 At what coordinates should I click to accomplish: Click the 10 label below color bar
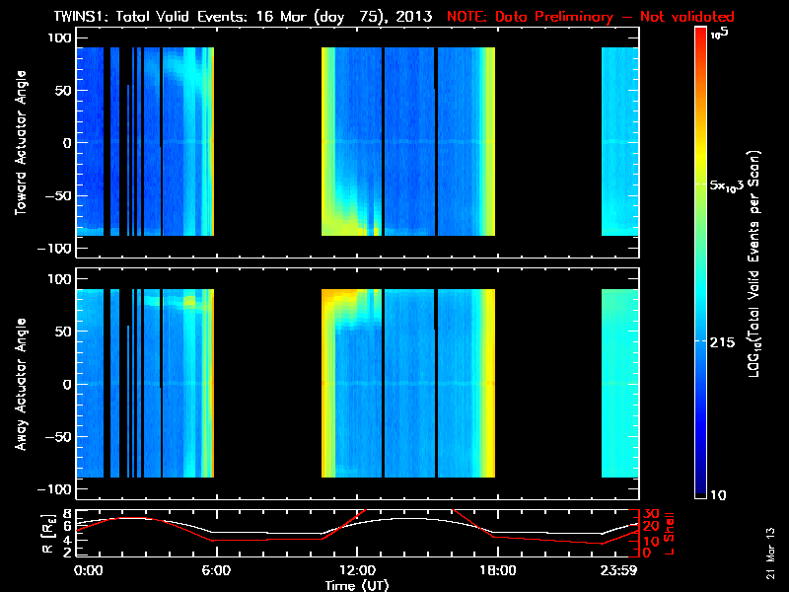click(x=720, y=493)
